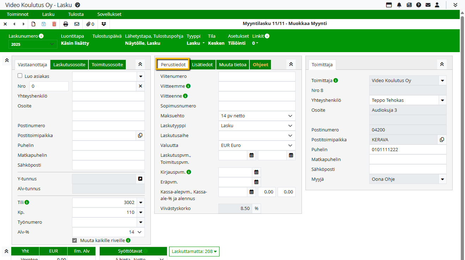Image resolution: width=465 pixels, height=260 pixels.
Task: Click the Dropbox icon in the toolbar
Action: pyautogui.click(x=104, y=24)
